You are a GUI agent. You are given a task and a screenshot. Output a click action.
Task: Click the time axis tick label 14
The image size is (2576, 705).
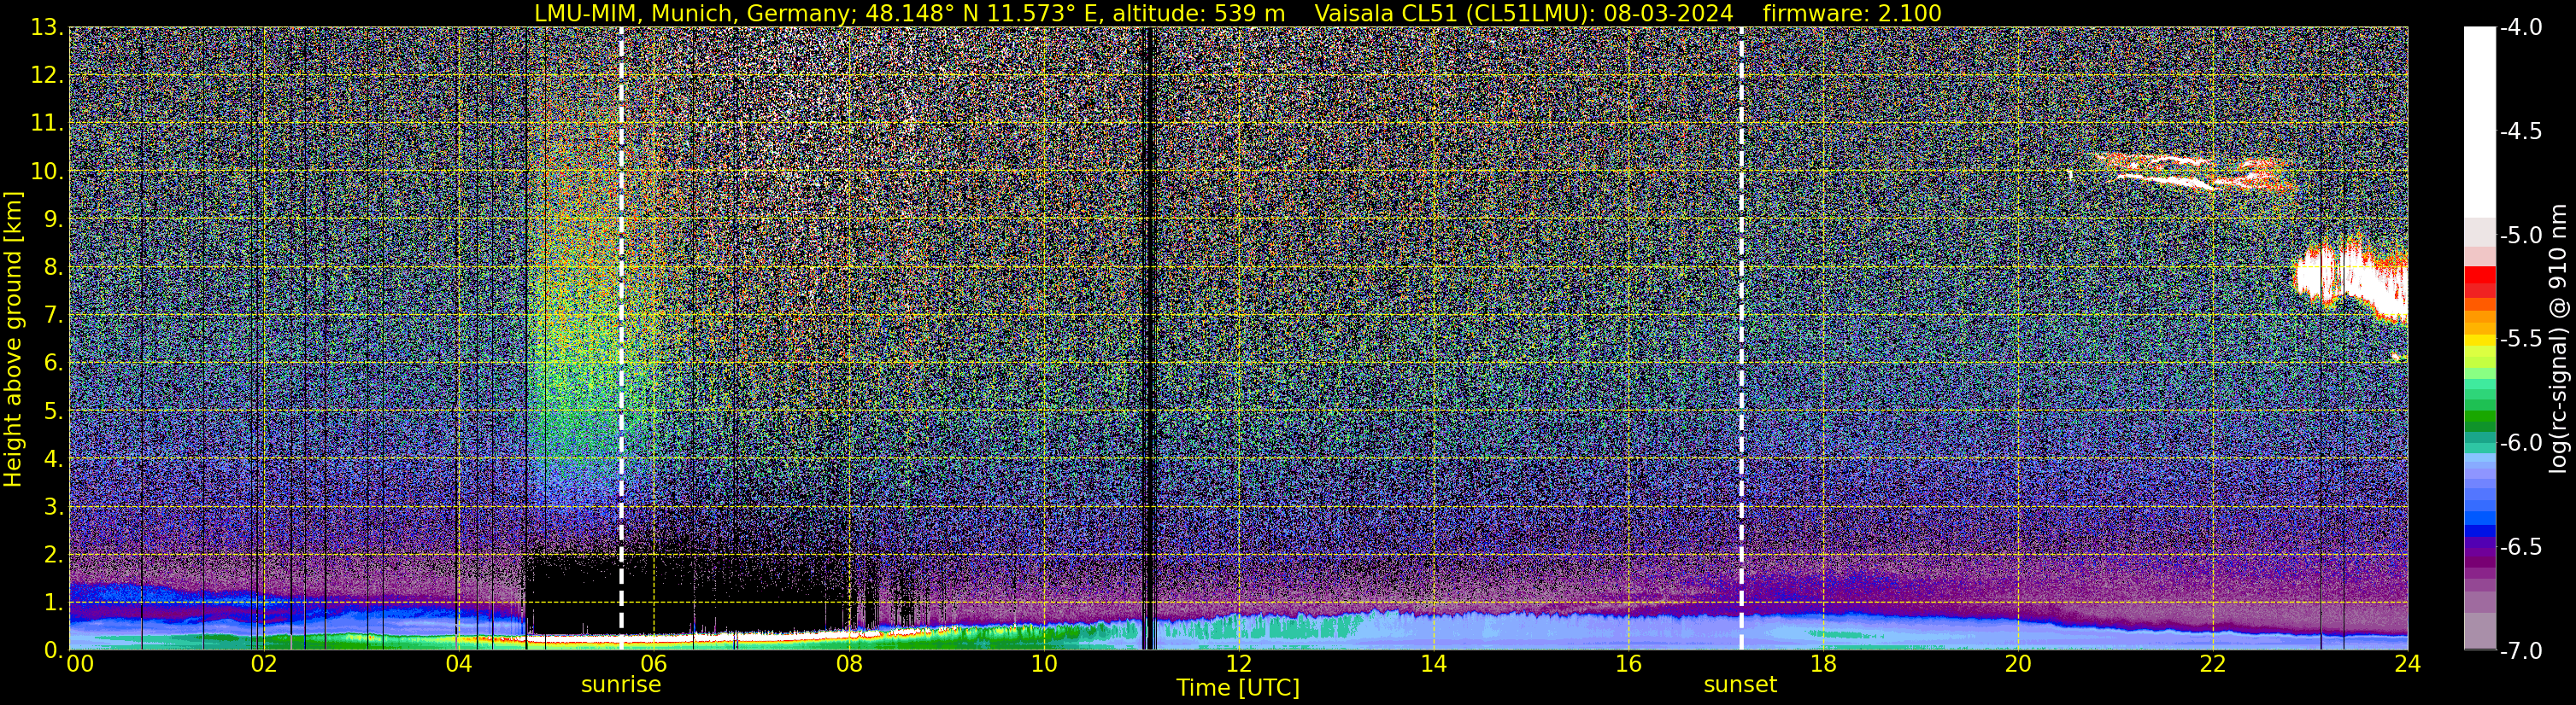point(1433,664)
